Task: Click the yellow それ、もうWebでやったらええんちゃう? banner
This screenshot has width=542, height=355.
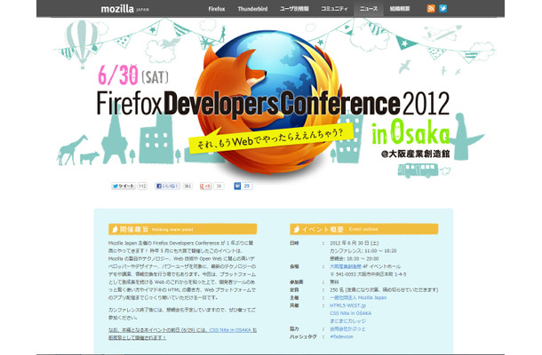Action: [270, 139]
